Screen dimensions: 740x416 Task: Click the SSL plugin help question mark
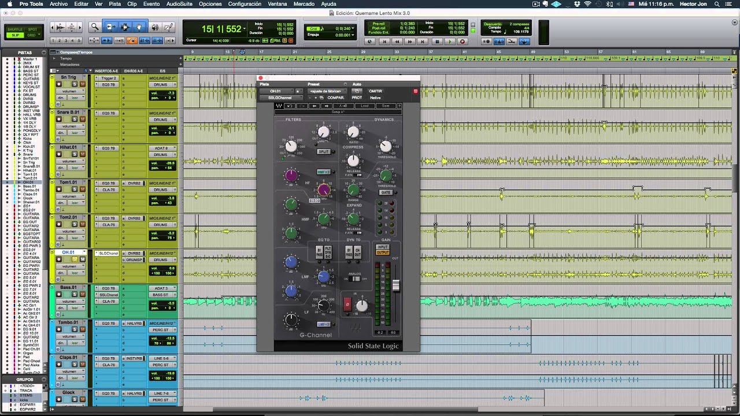tap(398, 106)
